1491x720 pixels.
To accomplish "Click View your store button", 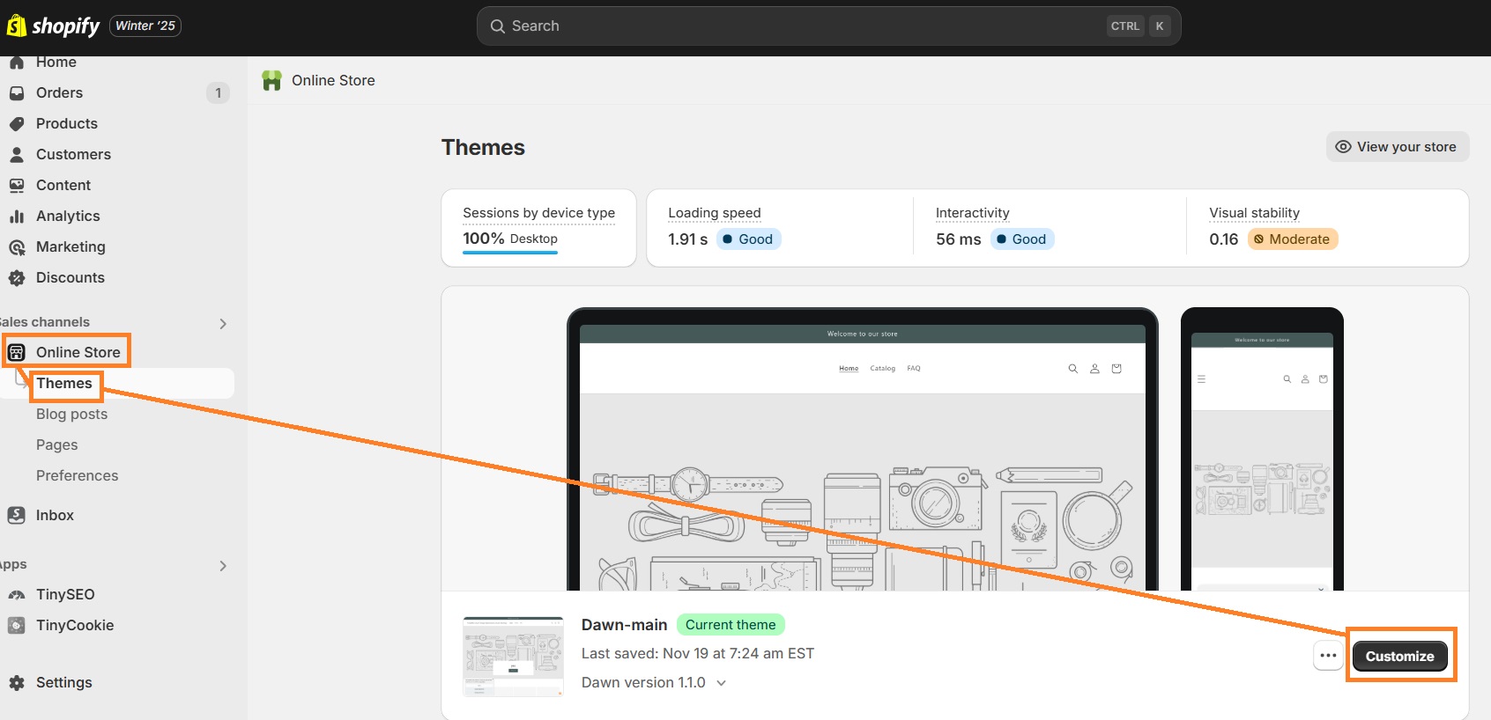I will pyautogui.click(x=1398, y=147).
